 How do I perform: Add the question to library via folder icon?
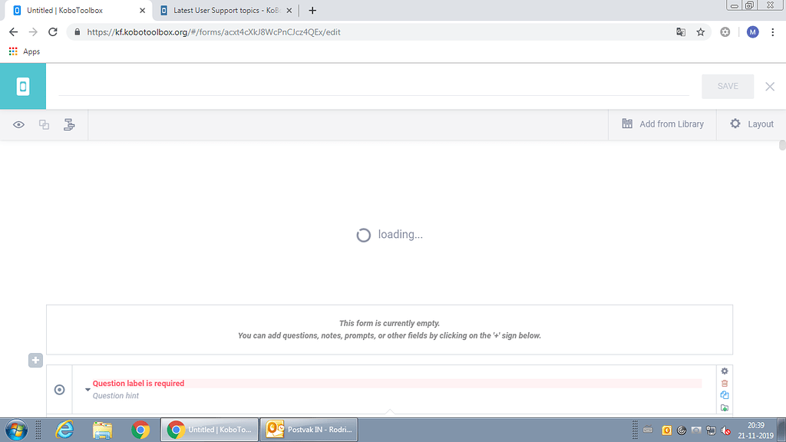click(x=724, y=407)
